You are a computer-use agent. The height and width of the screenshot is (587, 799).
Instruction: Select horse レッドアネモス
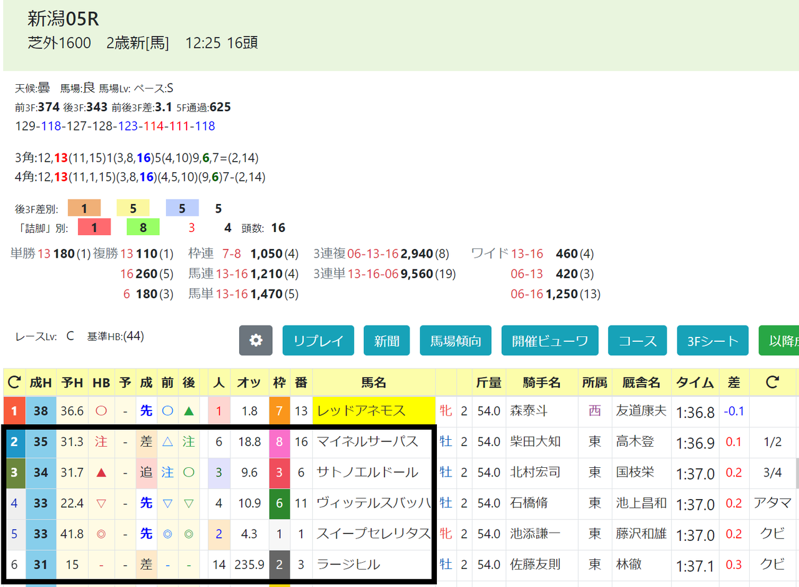pos(361,411)
